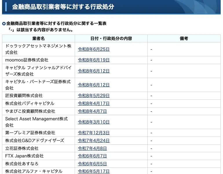Click the 備考 dash in moomoo証券 row
This screenshot has height=174, width=223.
pyautogui.click(x=151, y=60)
